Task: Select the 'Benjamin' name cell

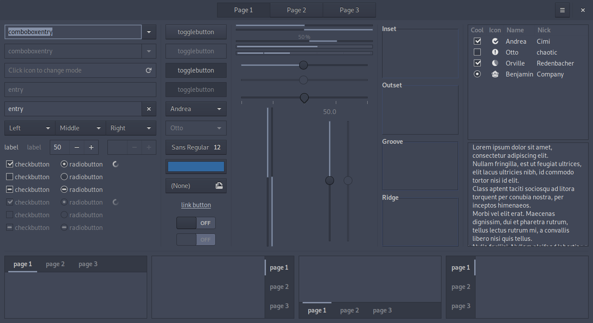Action: pyautogui.click(x=519, y=74)
